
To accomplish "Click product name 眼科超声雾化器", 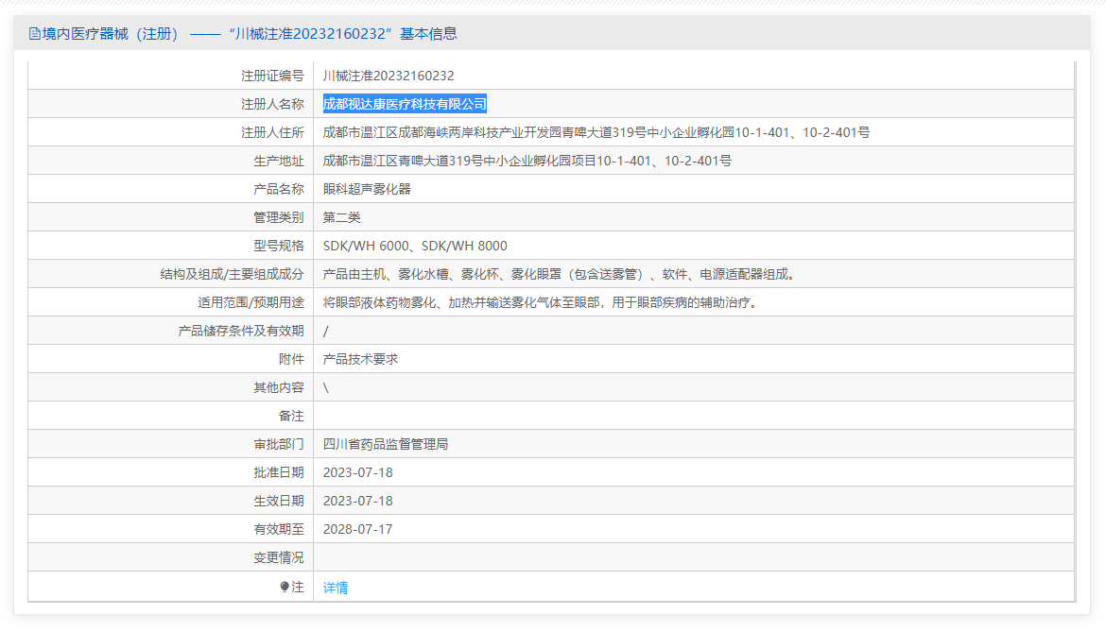I will [x=367, y=189].
